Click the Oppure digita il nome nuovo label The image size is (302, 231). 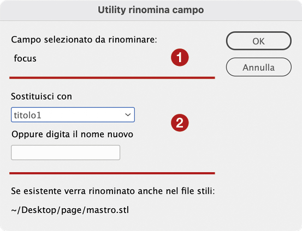[x=72, y=134]
